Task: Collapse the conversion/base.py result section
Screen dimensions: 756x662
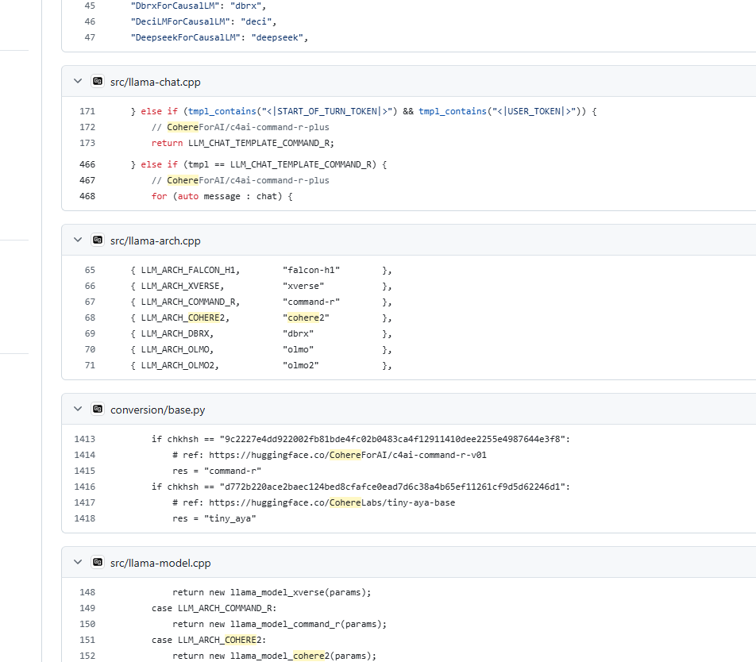Action: [x=78, y=409]
